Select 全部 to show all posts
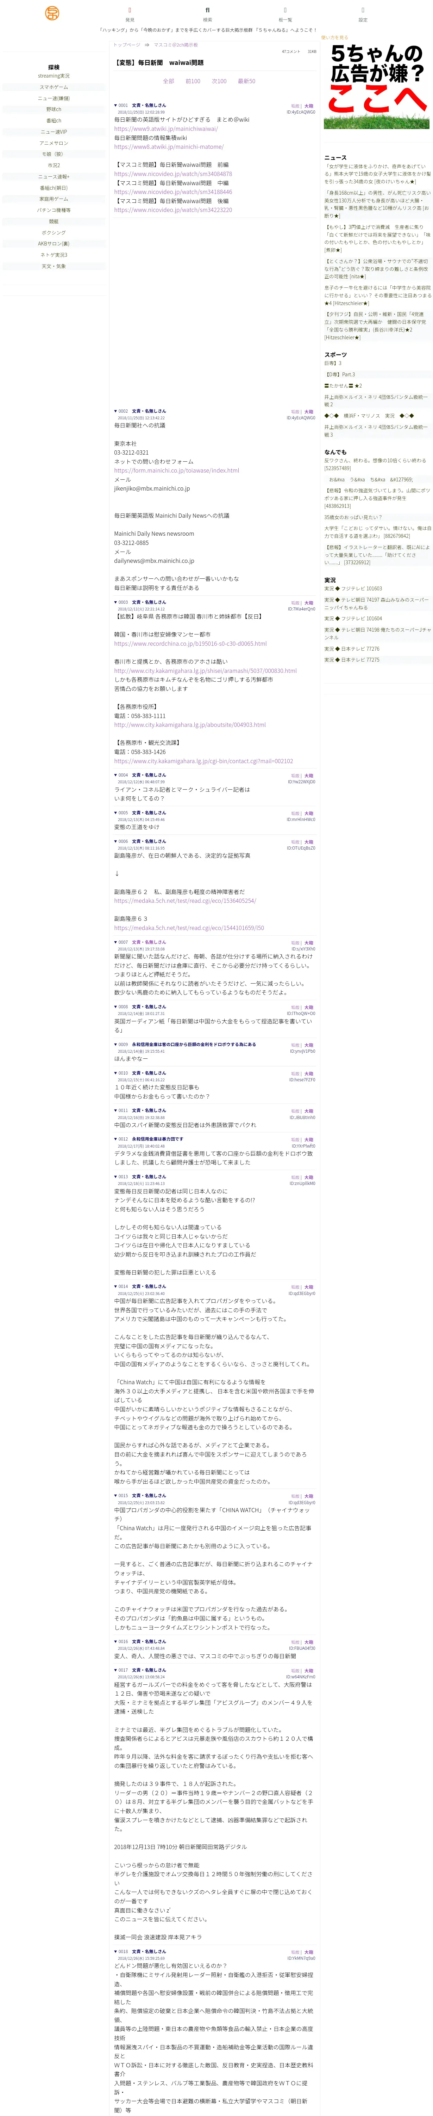 coord(168,81)
